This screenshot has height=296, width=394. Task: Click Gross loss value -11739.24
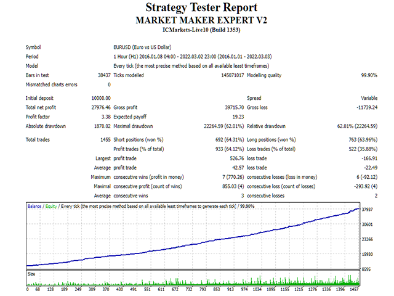point(367,107)
